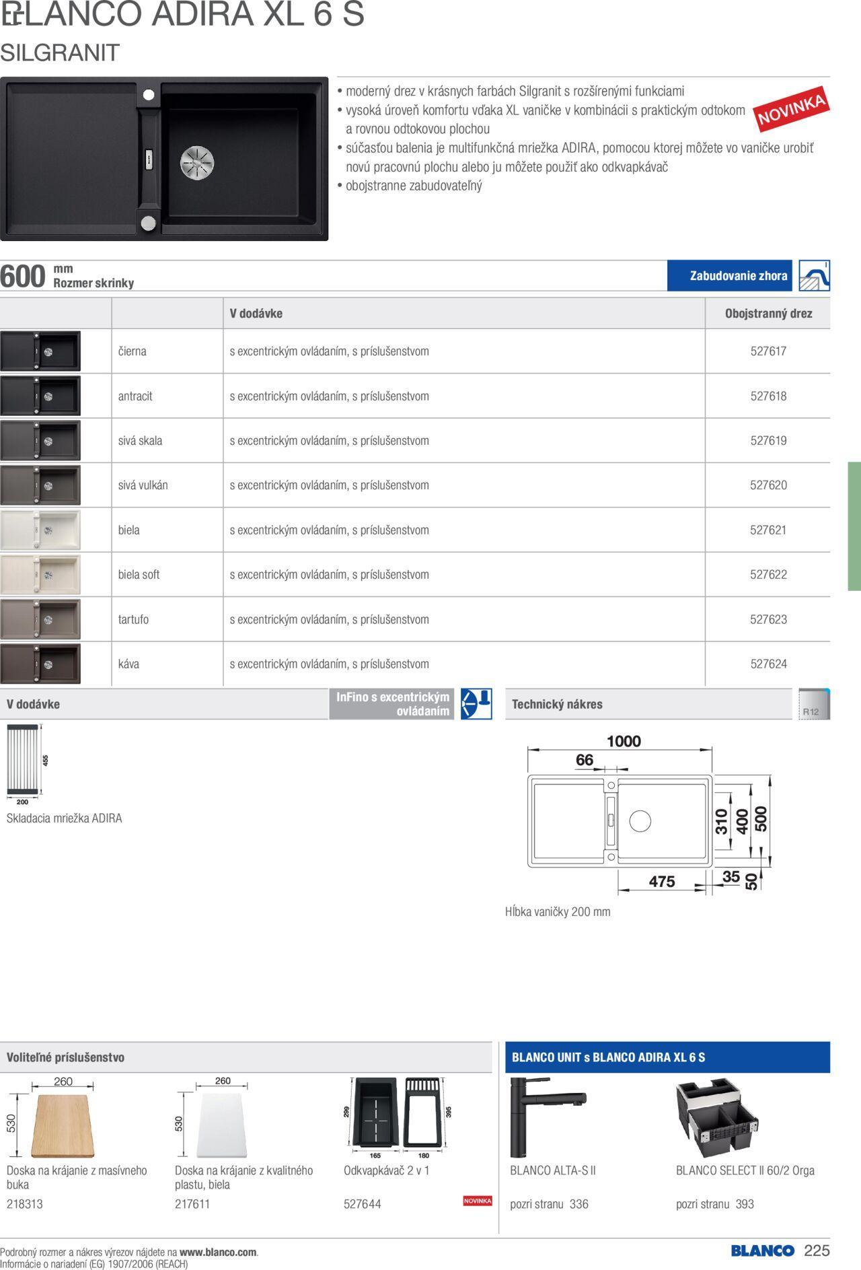Click the BLANCO logo in the footer
Image resolution: width=861 pixels, height=1270 pixels.
763,1251
